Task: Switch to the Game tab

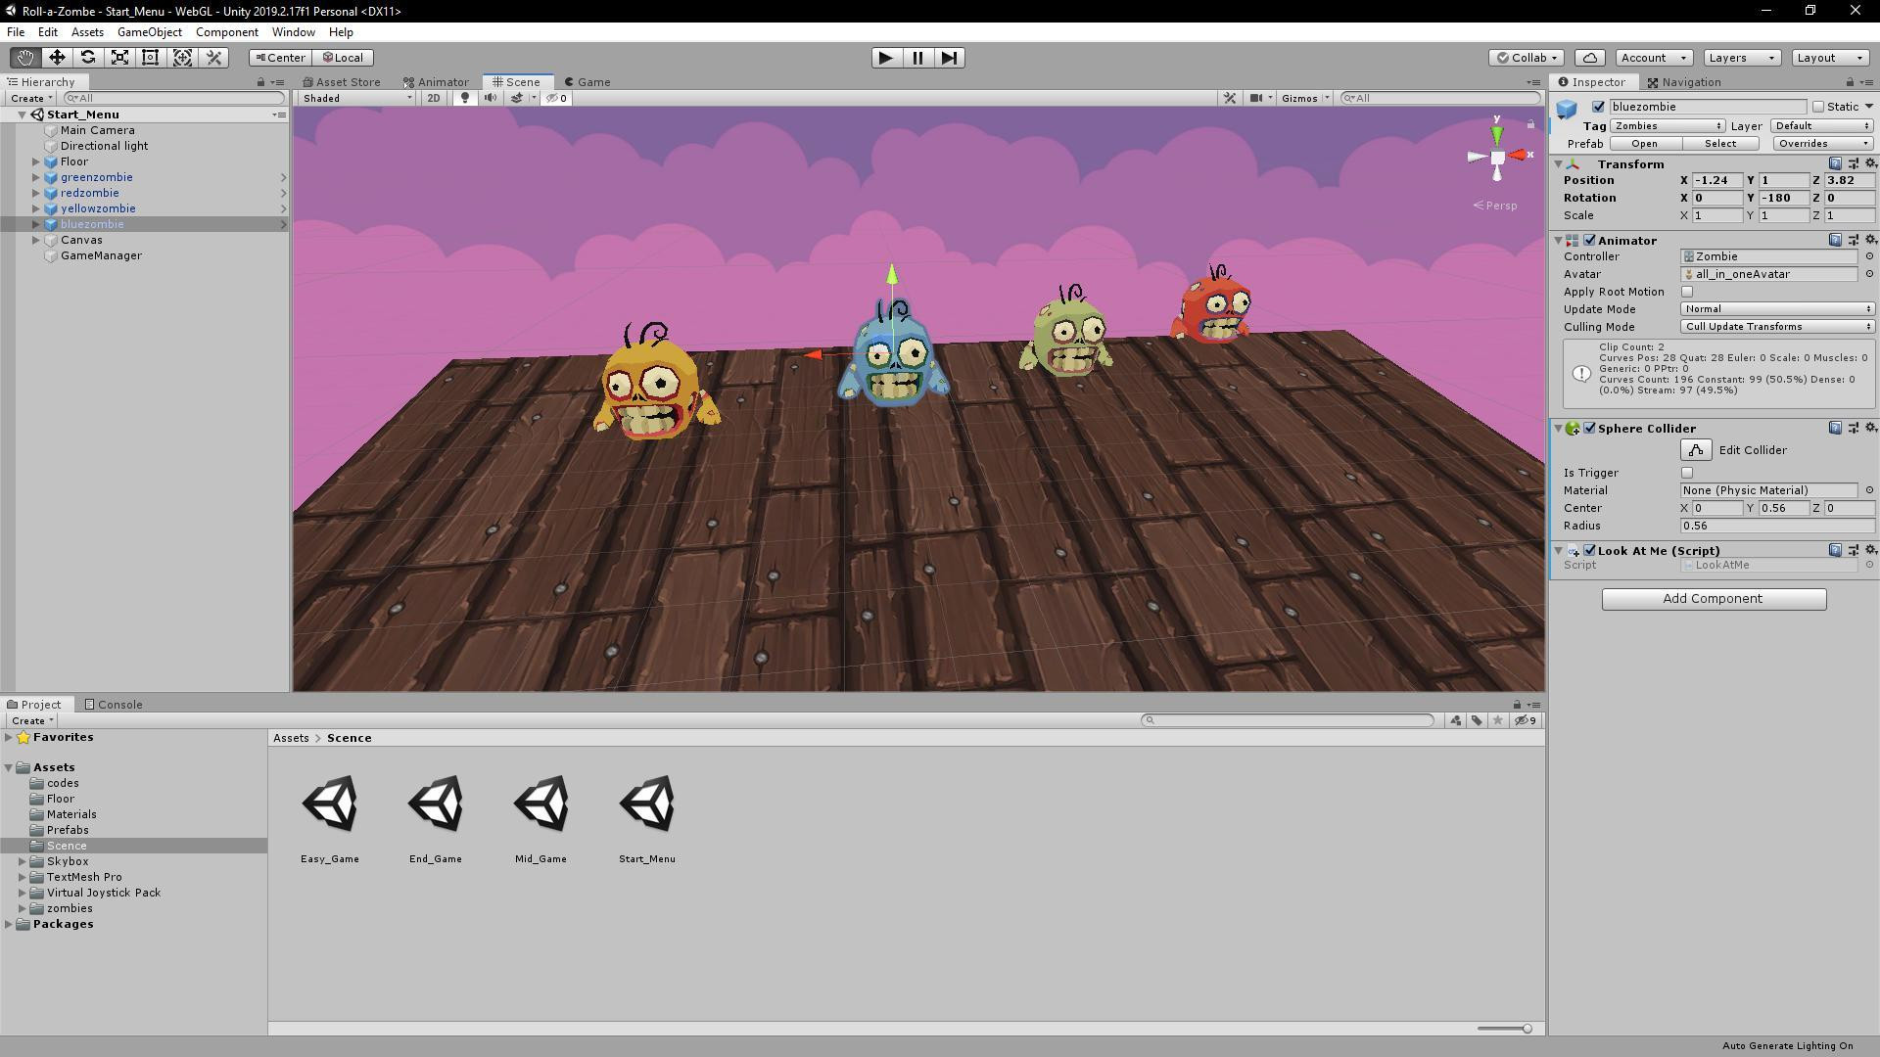Action: 587,82
